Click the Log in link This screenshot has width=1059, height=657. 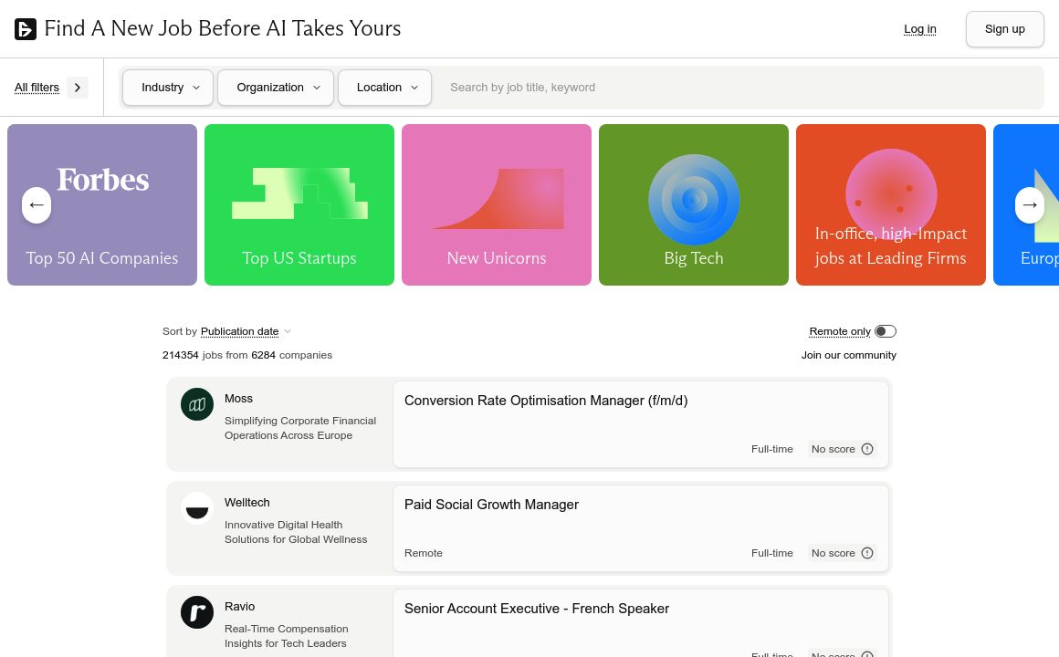919,29
